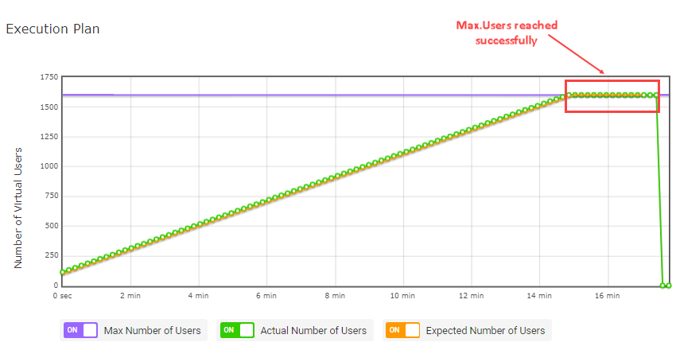Select the '16 min' time axis label
Screen dimensions: 676x350
607,296
